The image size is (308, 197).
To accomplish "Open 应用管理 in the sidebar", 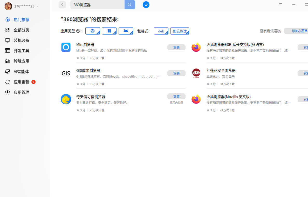I will 22,92.
